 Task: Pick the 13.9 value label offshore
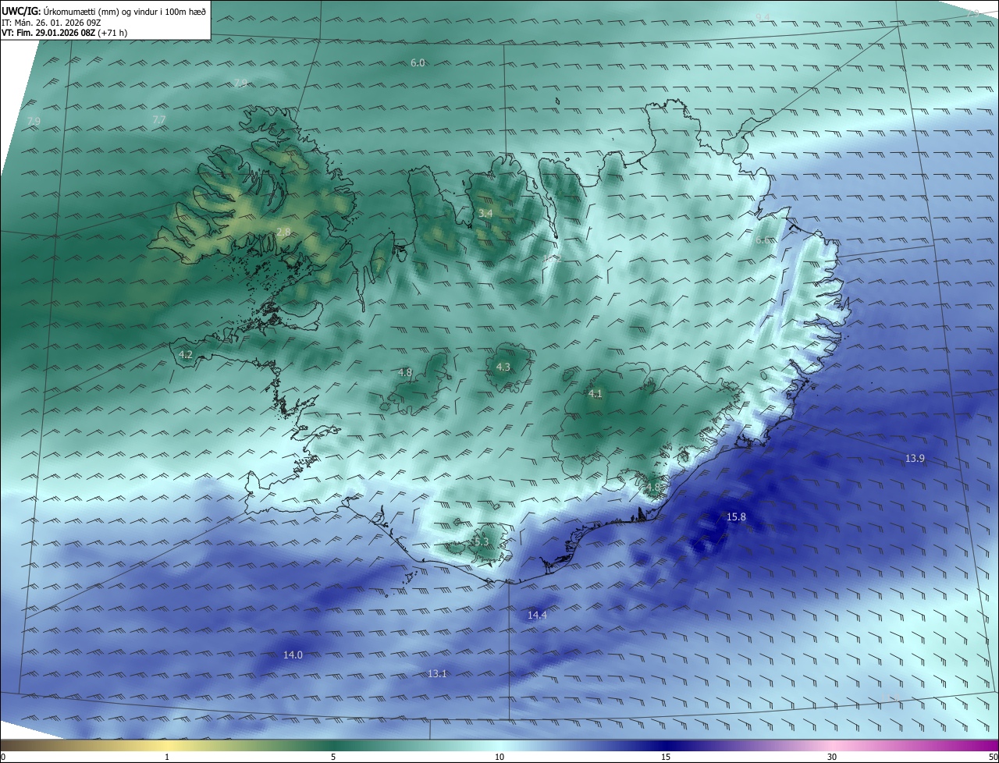click(x=915, y=459)
